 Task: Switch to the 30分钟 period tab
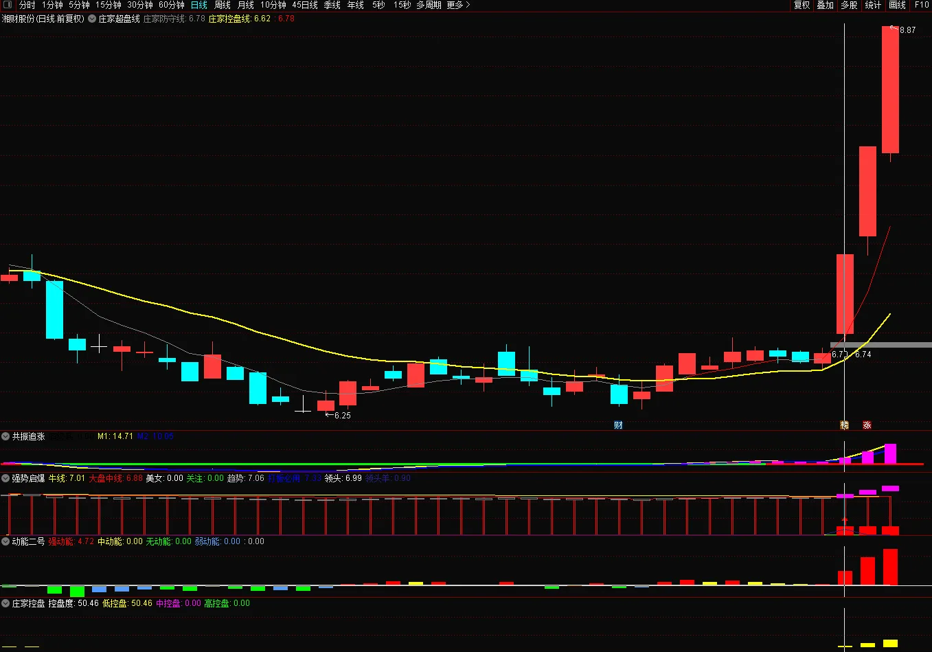point(140,5)
